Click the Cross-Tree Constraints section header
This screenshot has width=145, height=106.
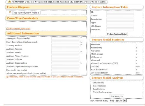coord(46,18)
